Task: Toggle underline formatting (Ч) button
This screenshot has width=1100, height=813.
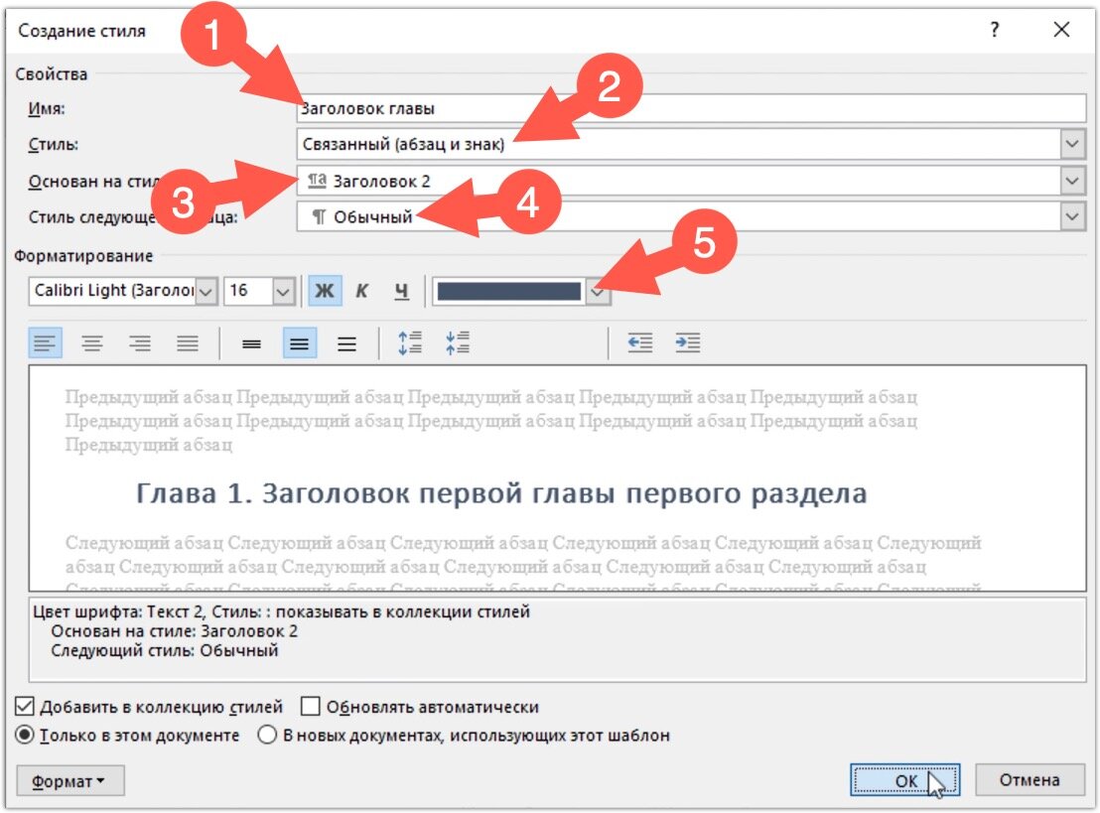Action: [401, 291]
